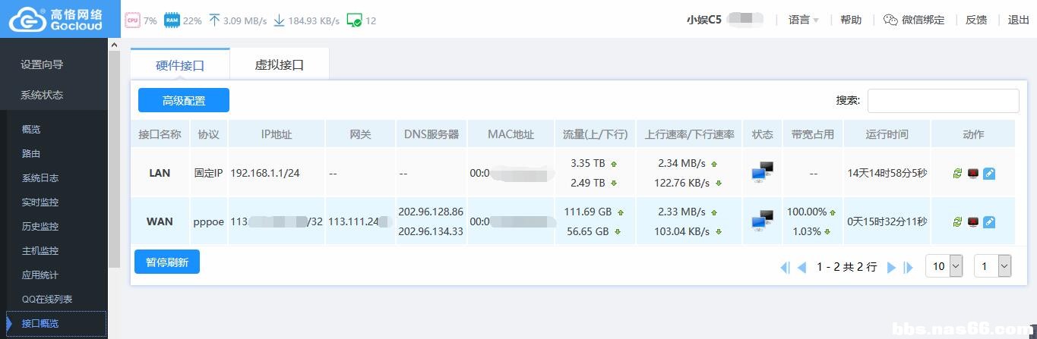This screenshot has height=339, width=1037.
Task: Click the 搜索 search input field
Action: [x=943, y=101]
